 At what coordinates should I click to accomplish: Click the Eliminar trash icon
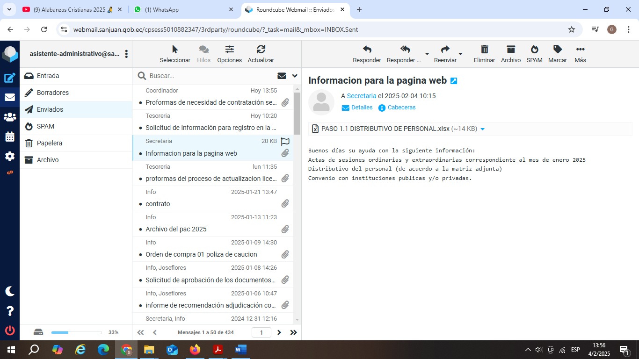(x=484, y=54)
